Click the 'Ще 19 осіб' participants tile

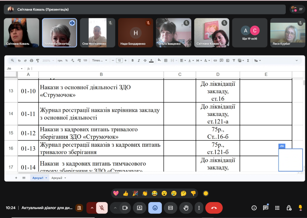tap(250, 33)
